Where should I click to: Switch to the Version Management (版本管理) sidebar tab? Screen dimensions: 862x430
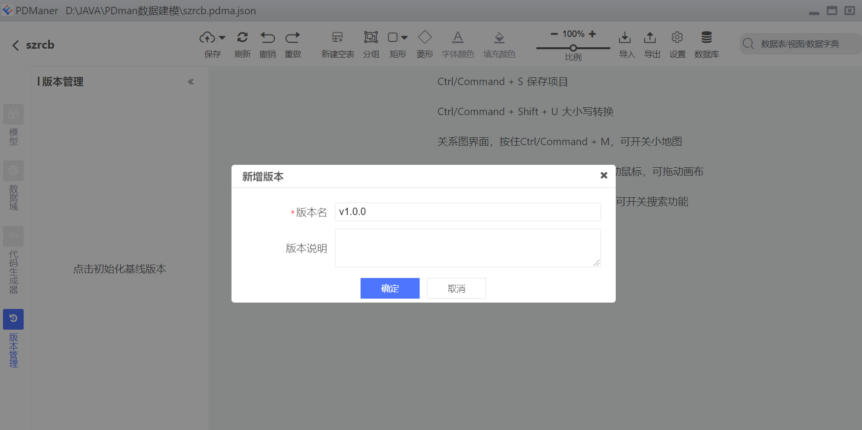(x=13, y=338)
